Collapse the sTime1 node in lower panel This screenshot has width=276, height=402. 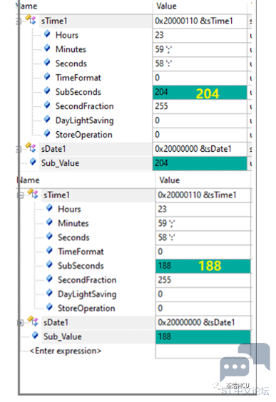[x=21, y=195]
